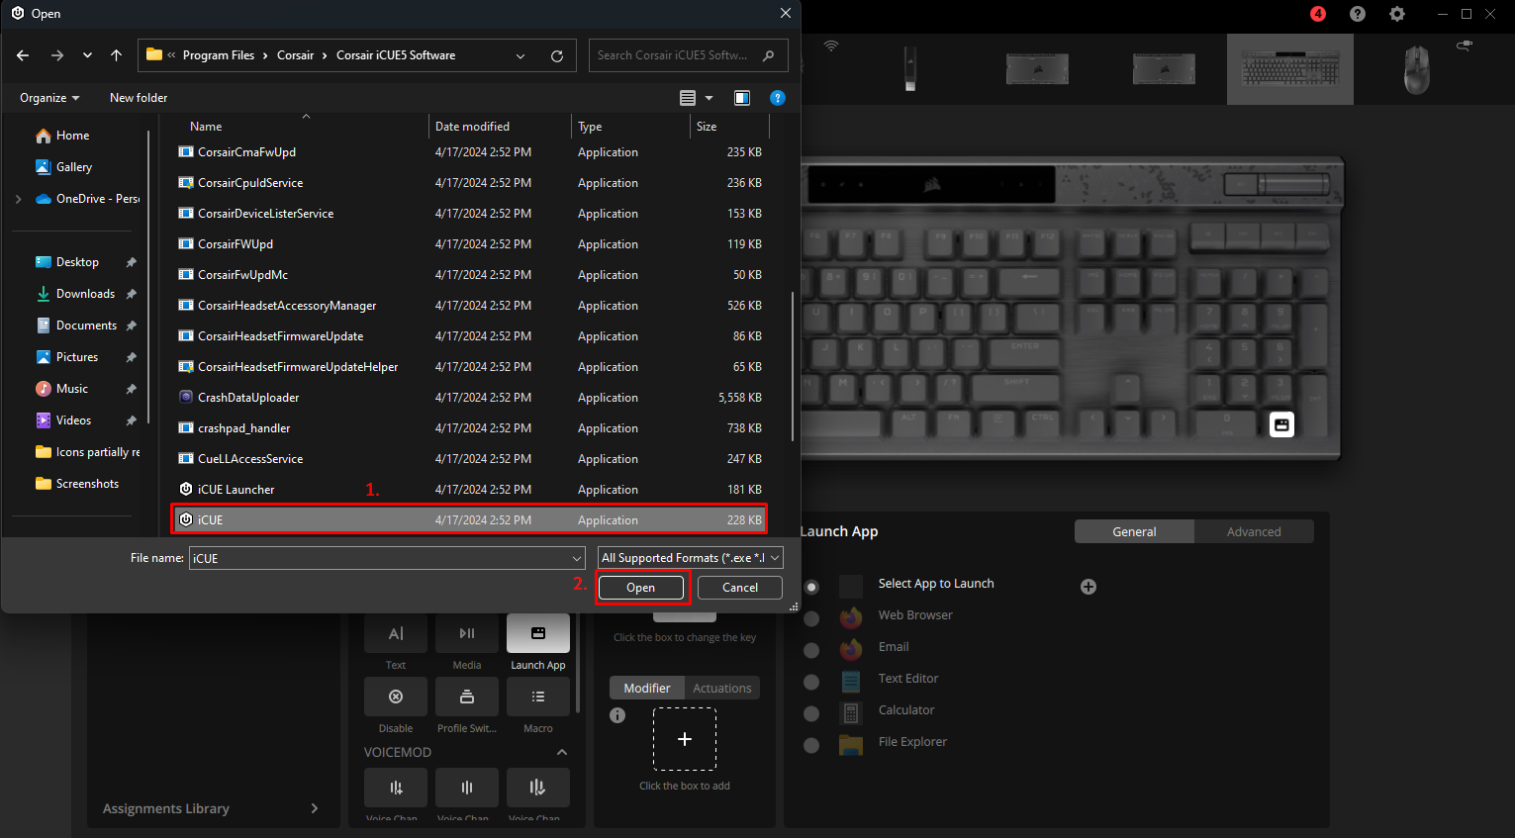Choose Calculator as launch target
This screenshot has width=1515, height=838.
click(905, 710)
